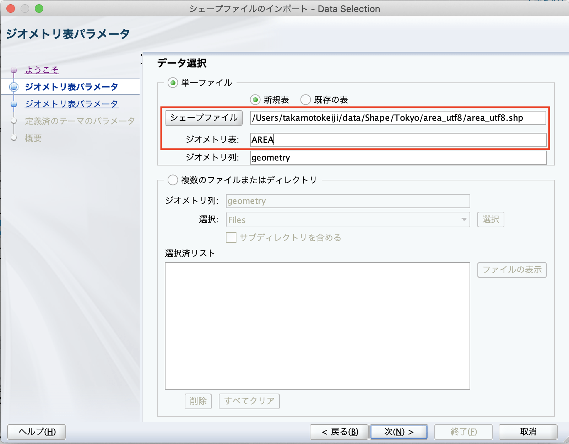Open the underlined ジオメトリ表パラメータ step link
Image resolution: width=569 pixels, height=444 pixels.
[72, 104]
